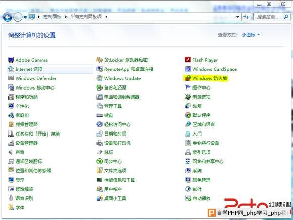Expand the arrow after 所有控制面板项 breadcrumb

tap(106, 17)
